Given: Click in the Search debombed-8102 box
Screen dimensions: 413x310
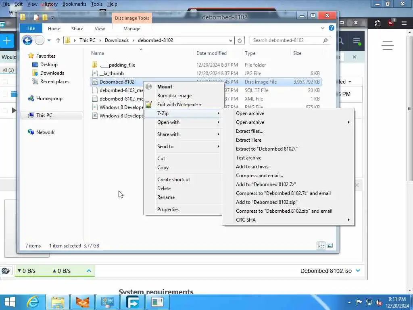Looking at the screenshot, I should 287,40.
